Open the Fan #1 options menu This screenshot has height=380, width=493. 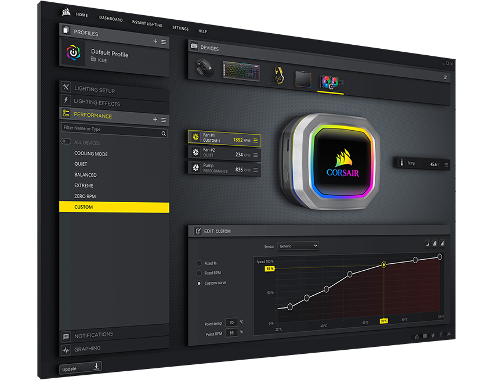coord(256,141)
